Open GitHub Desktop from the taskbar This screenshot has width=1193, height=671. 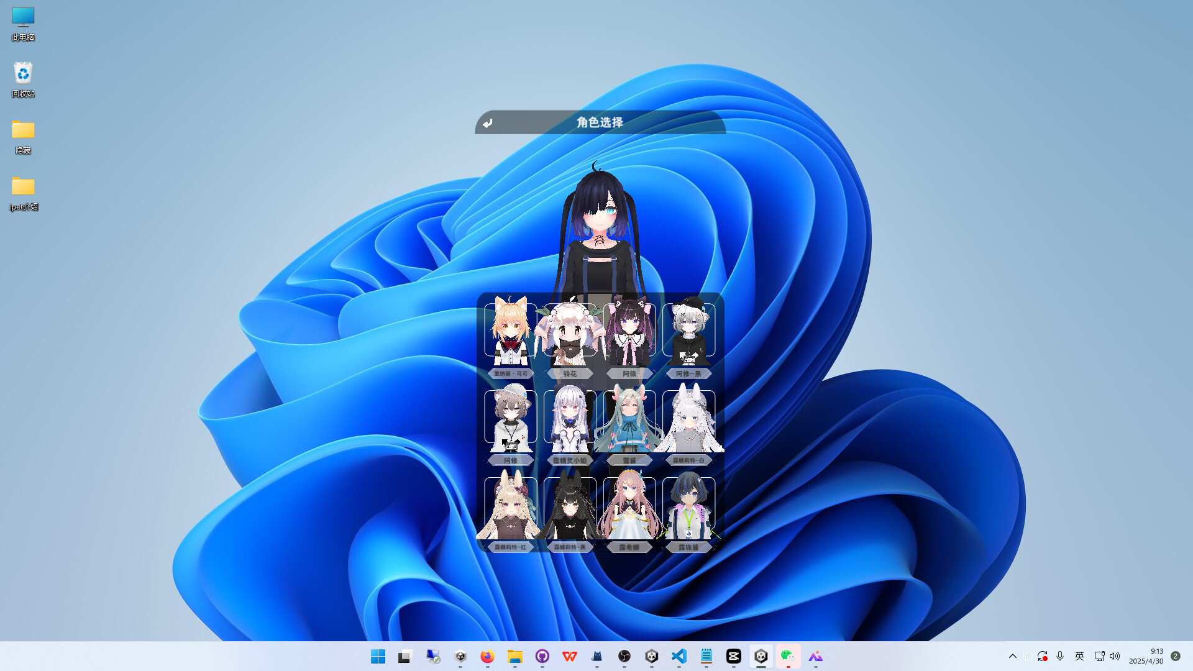pos(542,657)
